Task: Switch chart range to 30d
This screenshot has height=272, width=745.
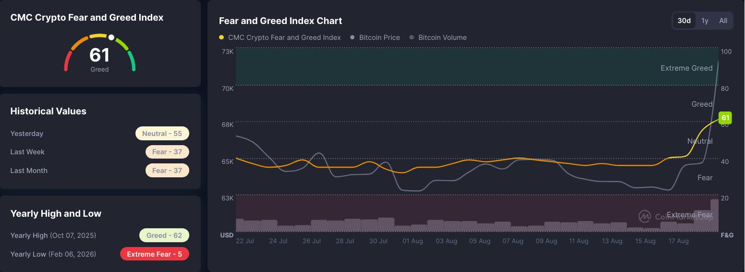Action: tap(684, 21)
